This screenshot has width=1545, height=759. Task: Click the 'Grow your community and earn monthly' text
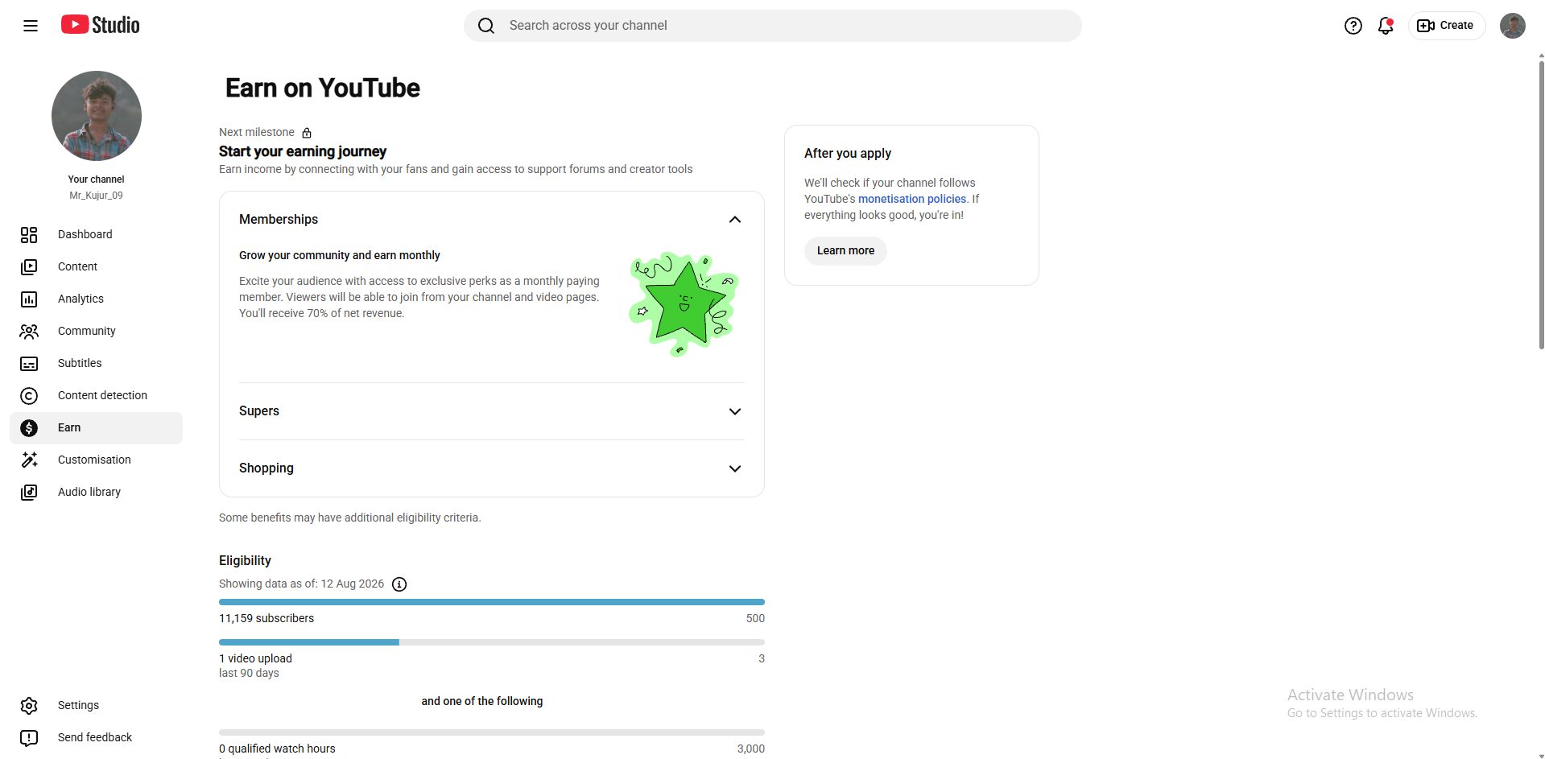click(x=340, y=255)
